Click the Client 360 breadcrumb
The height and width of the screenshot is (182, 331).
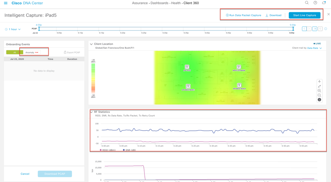(x=191, y=3)
